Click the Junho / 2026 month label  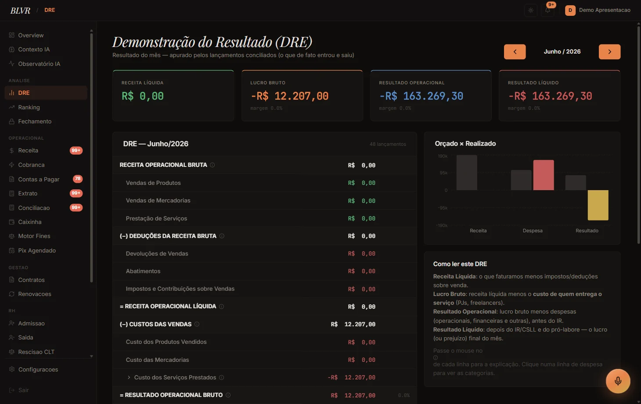(562, 51)
